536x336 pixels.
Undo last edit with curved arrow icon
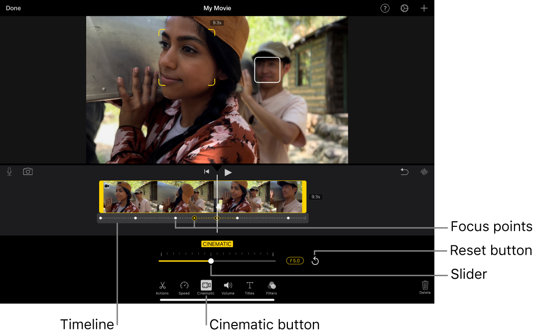click(404, 171)
